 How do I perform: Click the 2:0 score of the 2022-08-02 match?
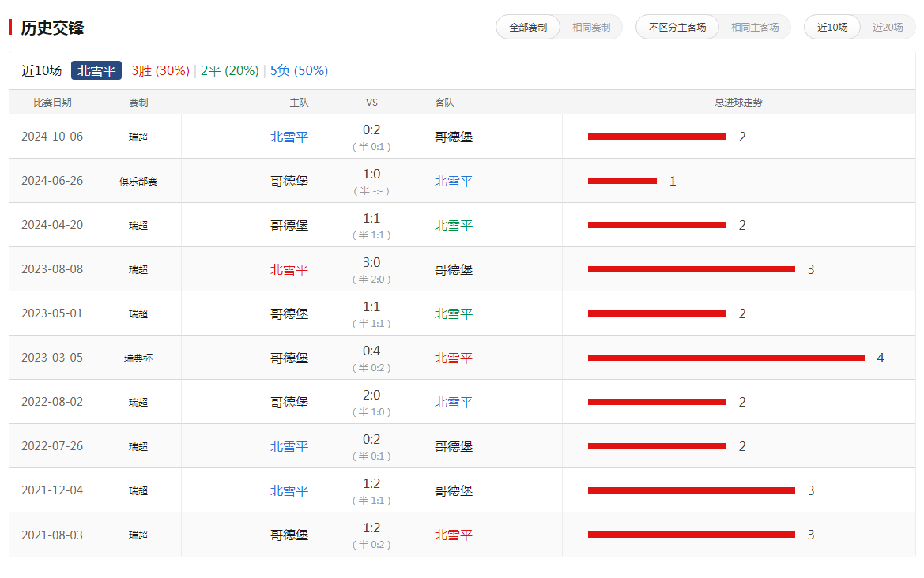(x=371, y=395)
